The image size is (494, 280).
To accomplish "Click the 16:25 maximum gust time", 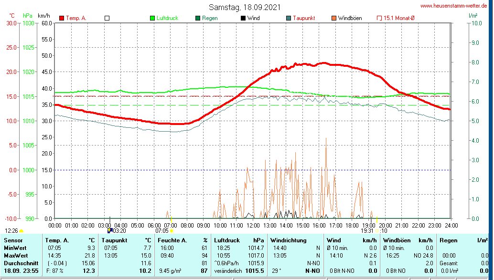I will click(392, 256).
